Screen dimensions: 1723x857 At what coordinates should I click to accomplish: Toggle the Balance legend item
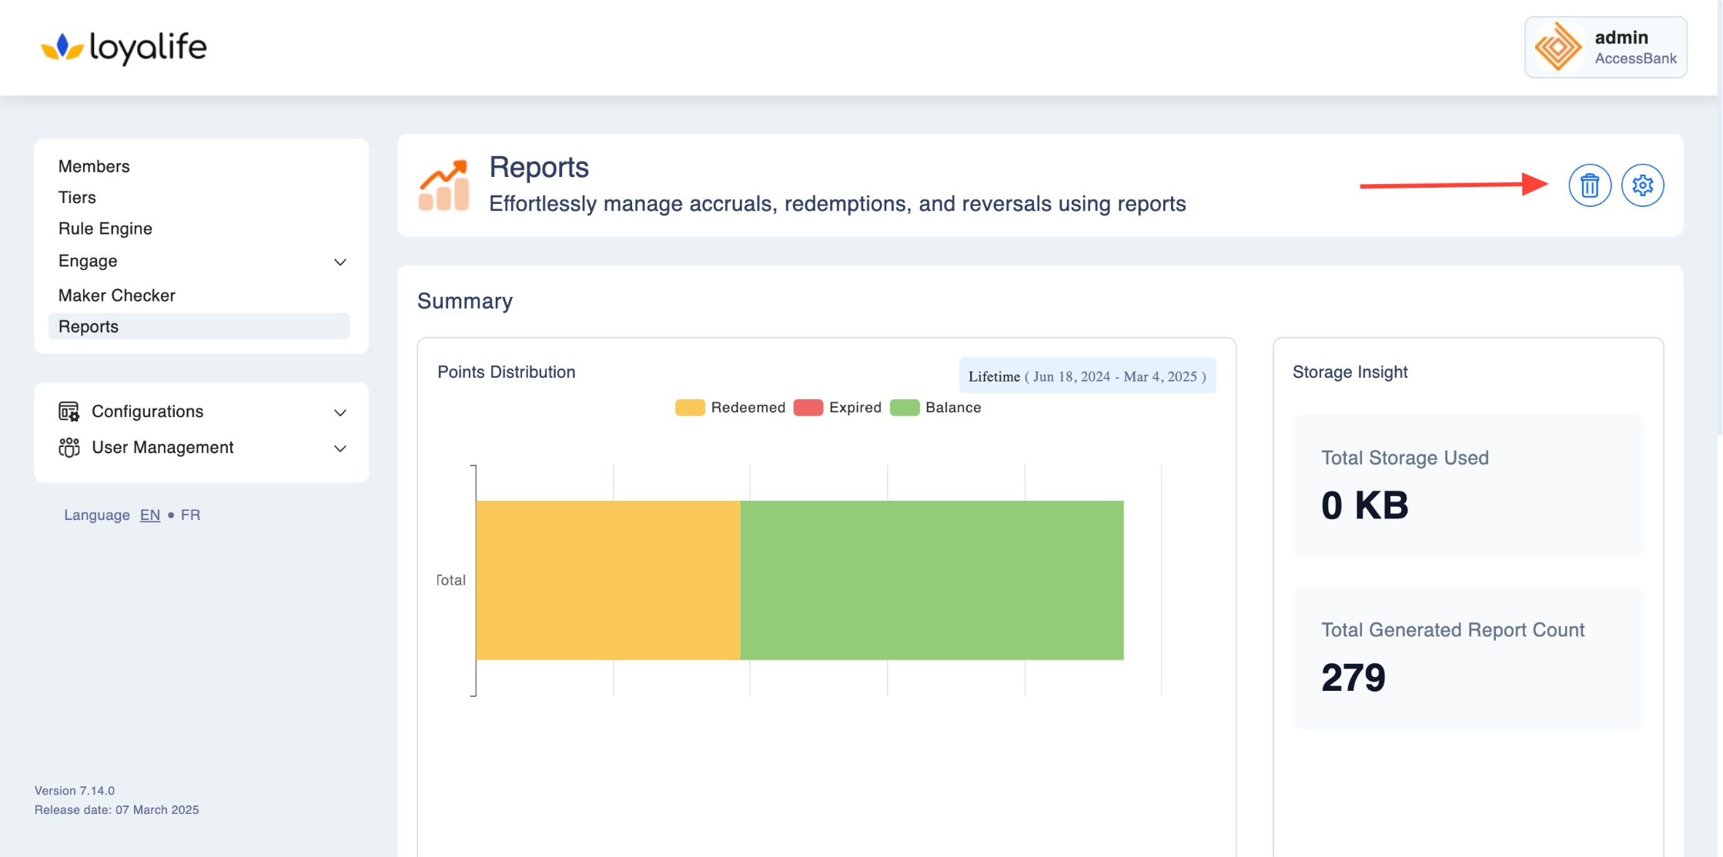(x=935, y=408)
